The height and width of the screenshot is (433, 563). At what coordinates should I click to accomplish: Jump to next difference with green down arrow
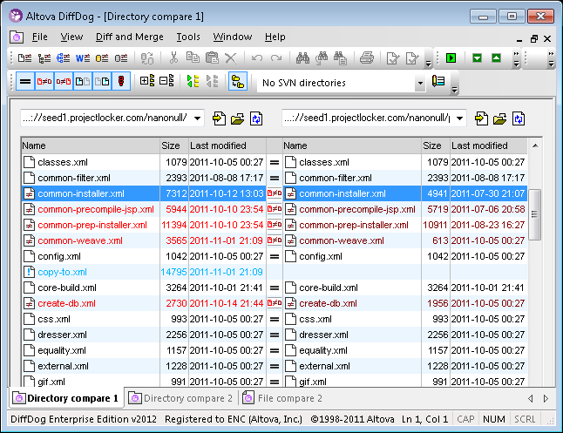pyautogui.click(x=477, y=58)
